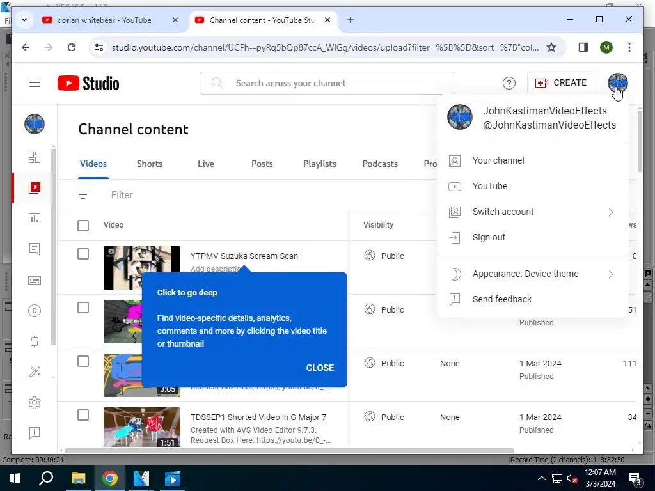Open Dashboard icon in left sidebar
655x491 pixels.
(x=35, y=157)
